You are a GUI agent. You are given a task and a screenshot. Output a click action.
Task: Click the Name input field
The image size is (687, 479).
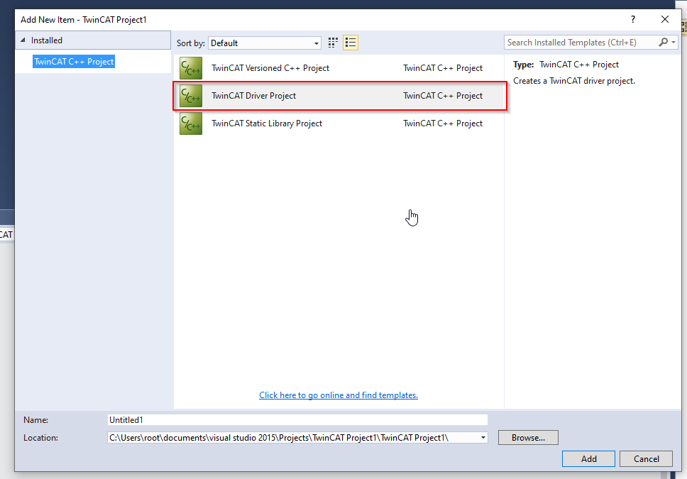pyautogui.click(x=297, y=420)
